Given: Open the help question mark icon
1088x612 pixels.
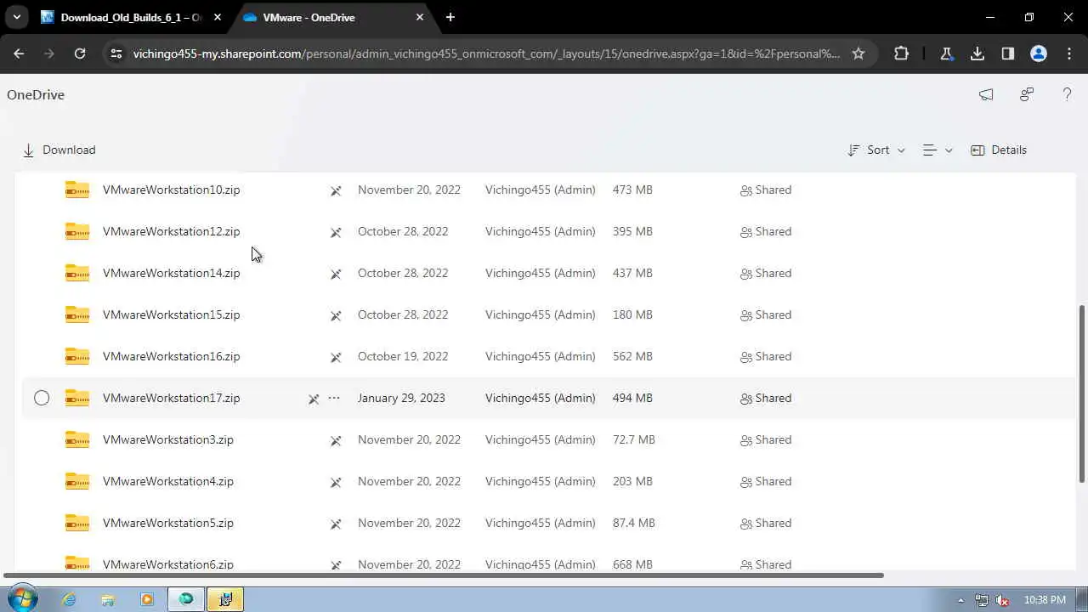Looking at the screenshot, I should [x=1067, y=94].
